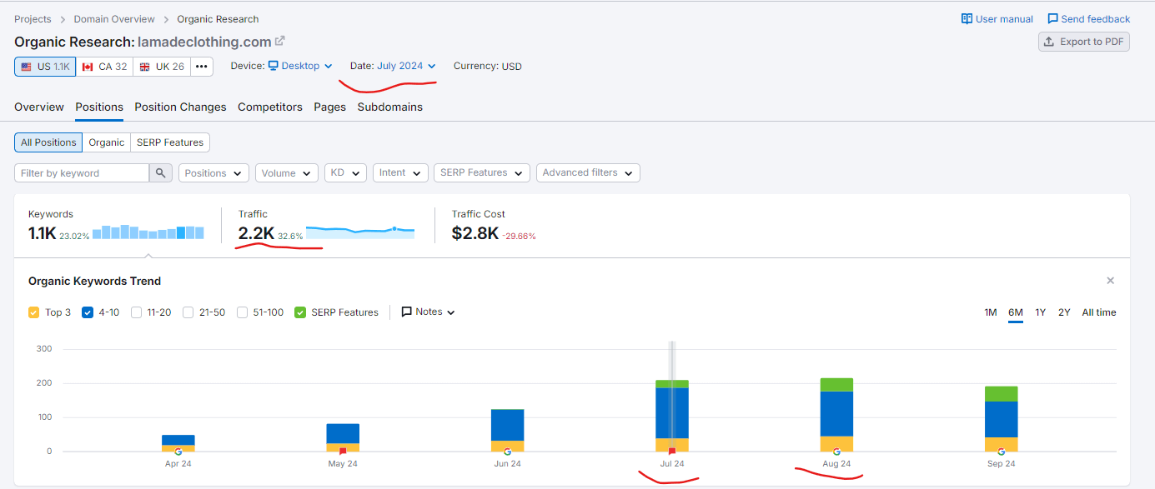Open the Date July 2024 dropdown
This screenshot has height=489, width=1155.
click(405, 66)
